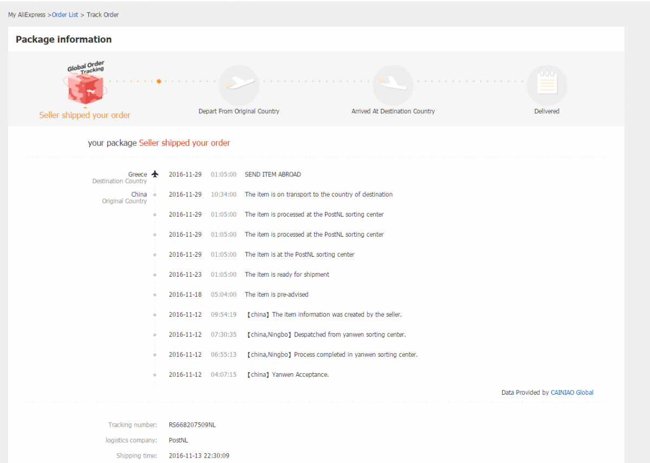The image size is (650, 463).
Task: Select the SEND ITEM ABROAD entry
Action: (273, 174)
